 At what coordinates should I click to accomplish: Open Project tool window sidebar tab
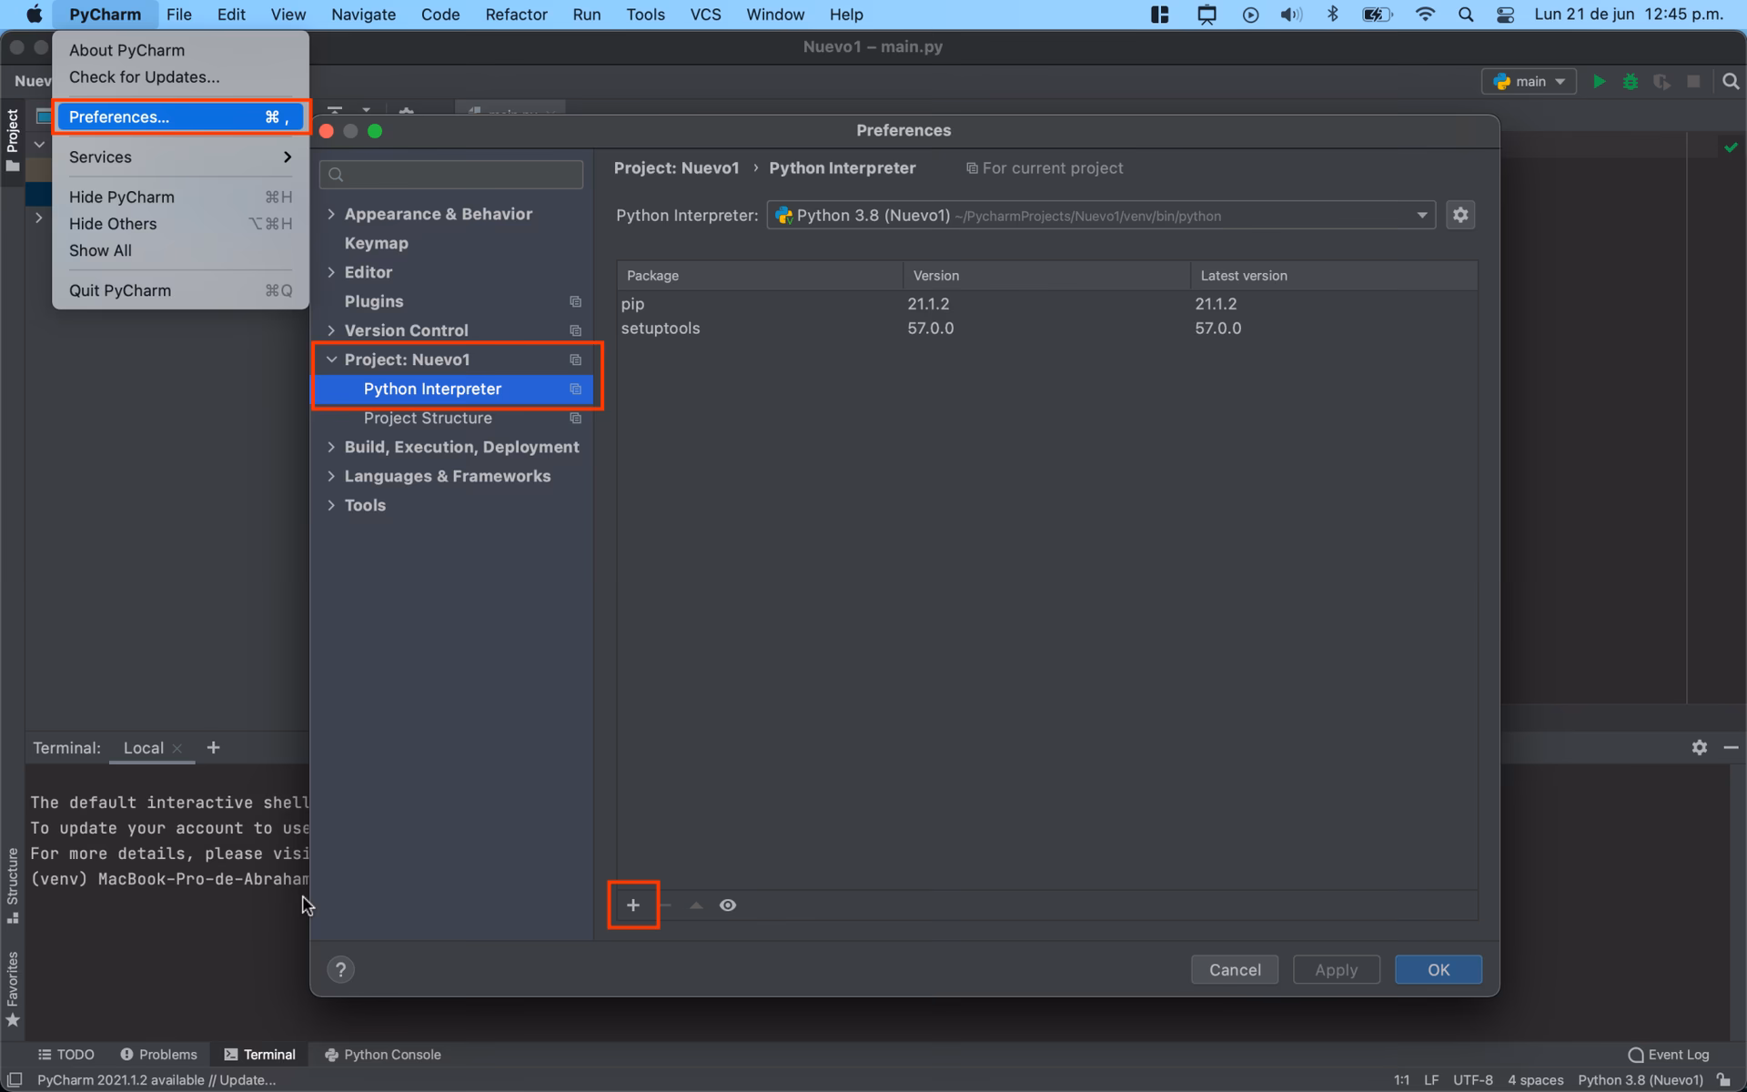pos(13,140)
